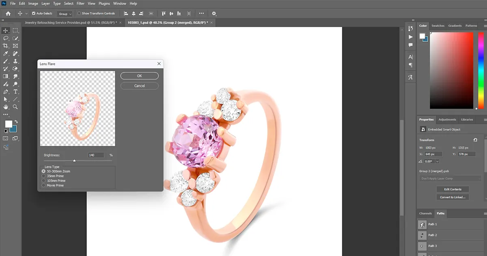Select the Smudge tool
The image size is (487, 256).
click(15, 76)
